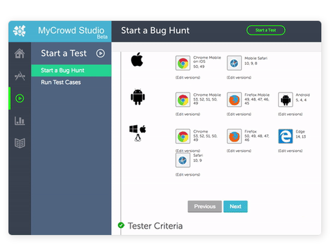
Task: Click the Windows logo platform icon
Action: pyautogui.click(x=134, y=129)
